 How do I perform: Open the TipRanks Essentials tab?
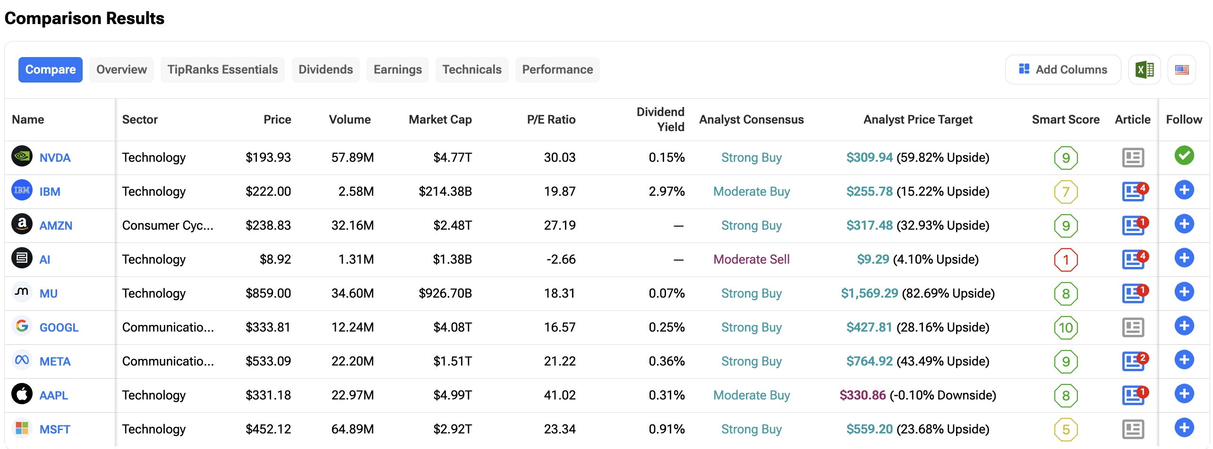point(222,70)
